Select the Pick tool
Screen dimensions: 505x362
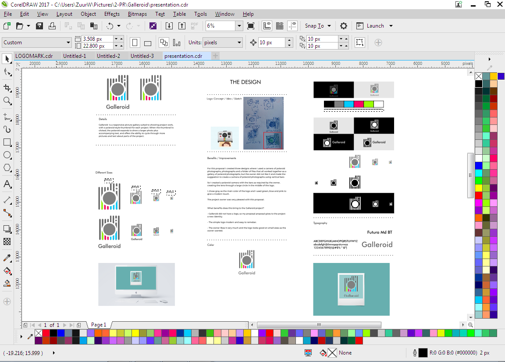coord(7,59)
